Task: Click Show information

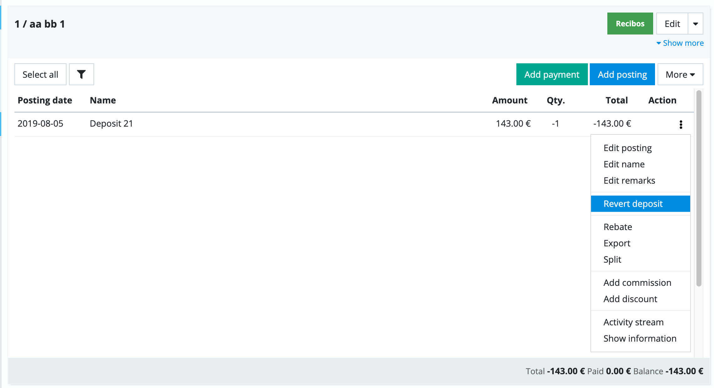Action: tap(640, 338)
